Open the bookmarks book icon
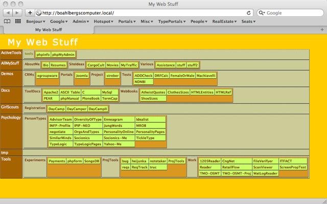The width and height of the screenshot is (327, 204). tap(7, 21)
